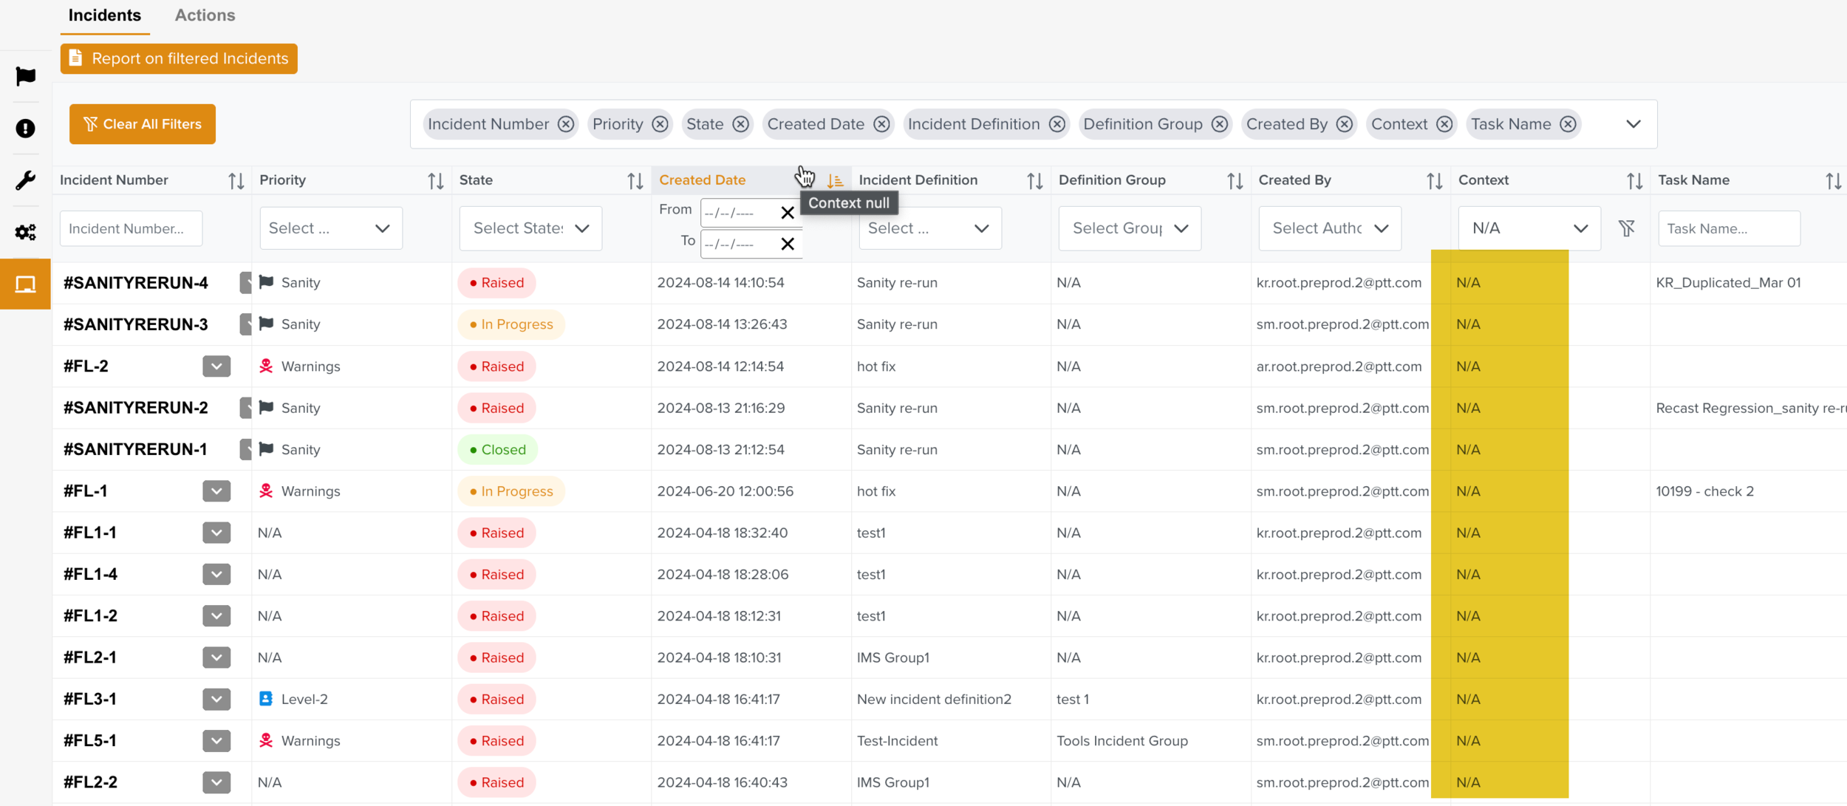Switch to the Actions tab
This screenshot has height=806, width=1847.
pyautogui.click(x=205, y=16)
